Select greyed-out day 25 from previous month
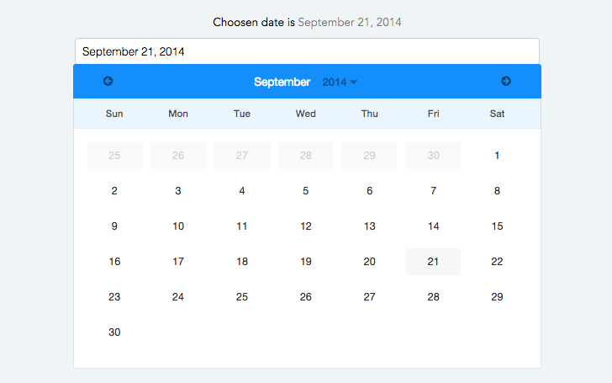The height and width of the screenshot is (383, 612). coord(114,156)
